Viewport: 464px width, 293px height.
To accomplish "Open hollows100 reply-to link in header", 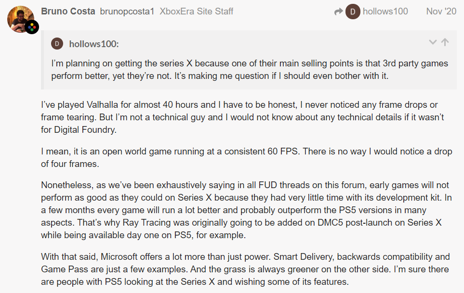I will pos(385,12).
